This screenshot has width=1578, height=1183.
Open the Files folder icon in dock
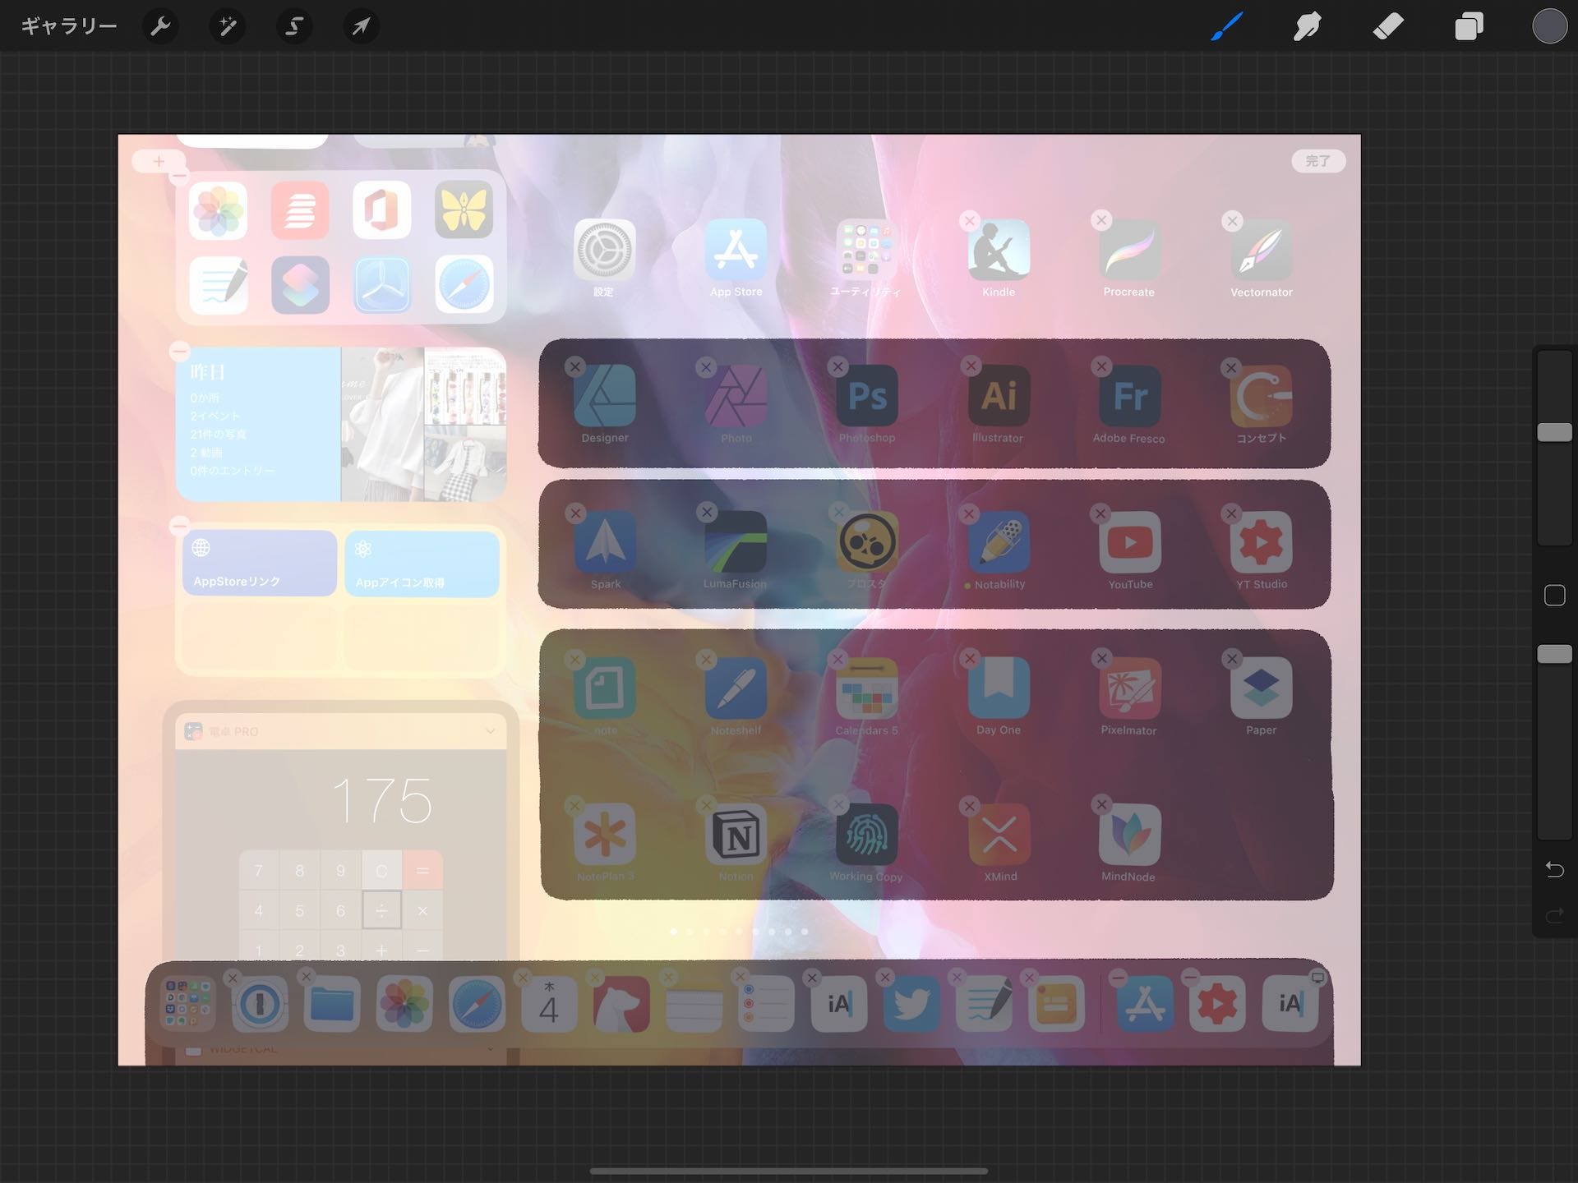pyautogui.click(x=332, y=1004)
